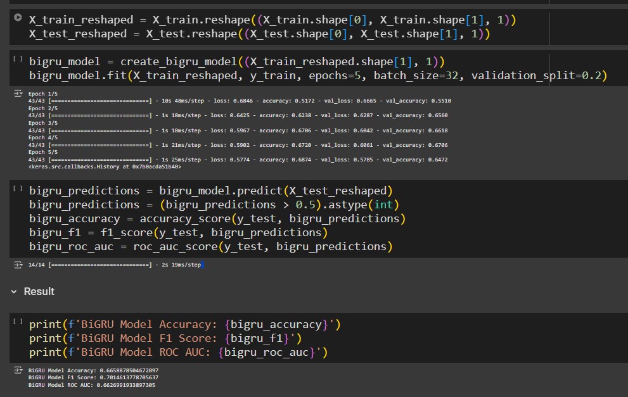Image resolution: width=628 pixels, height=397 pixels.
Task: Place cursor in bigru_f1 = f1_score line
Action: 178,232
